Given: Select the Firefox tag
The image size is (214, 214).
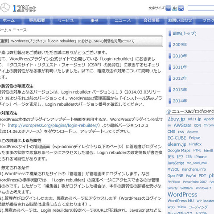Looking at the screenshot, I should pos(195,144).
